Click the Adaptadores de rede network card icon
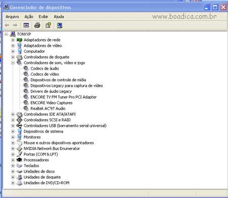 19,40
